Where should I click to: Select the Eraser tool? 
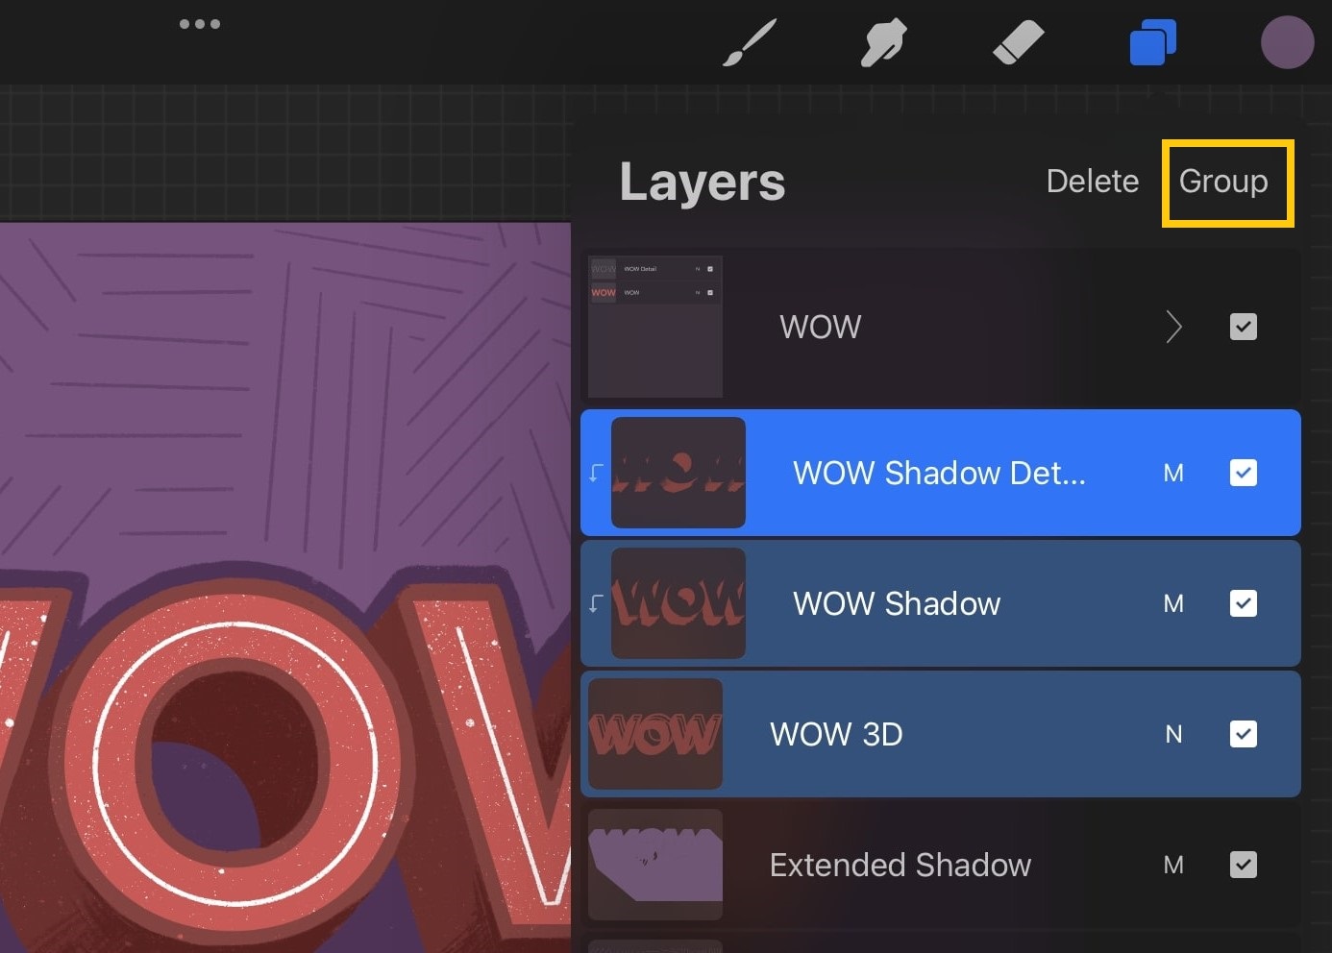[1018, 41]
